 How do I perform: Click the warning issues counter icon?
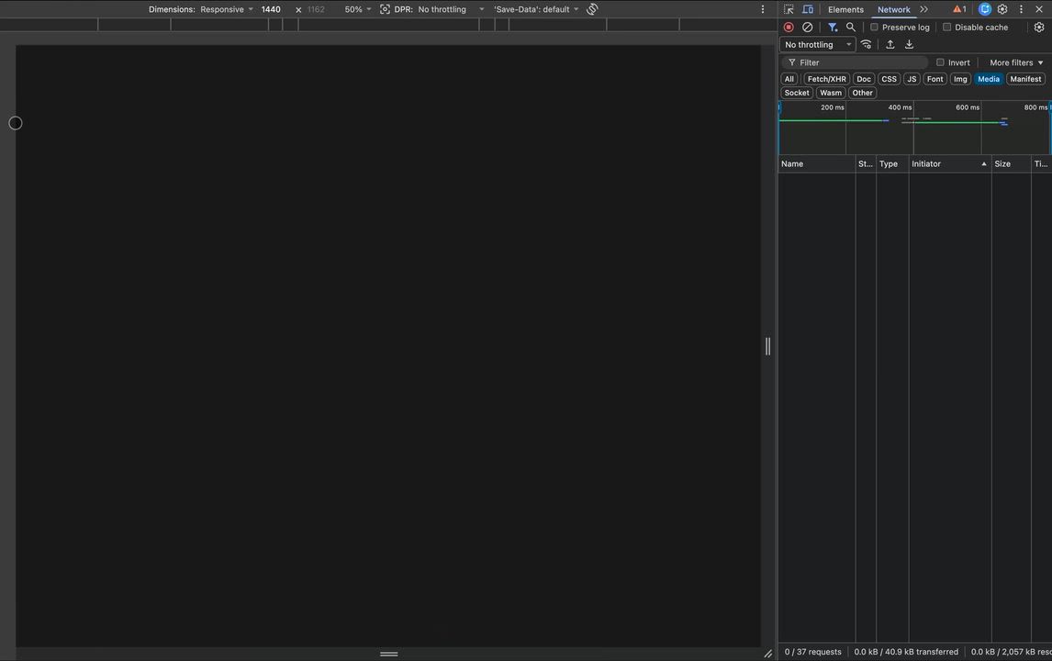[x=959, y=9]
